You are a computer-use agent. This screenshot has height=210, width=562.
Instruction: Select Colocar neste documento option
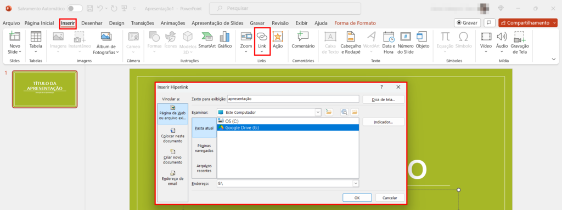point(173,136)
